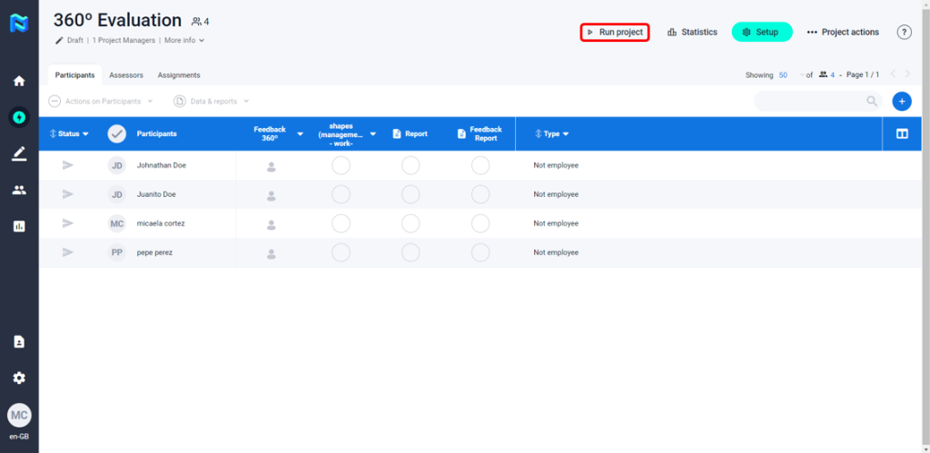Open the lightning bolt projects icon
Viewport: 930px width, 453px height.
click(19, 117)
